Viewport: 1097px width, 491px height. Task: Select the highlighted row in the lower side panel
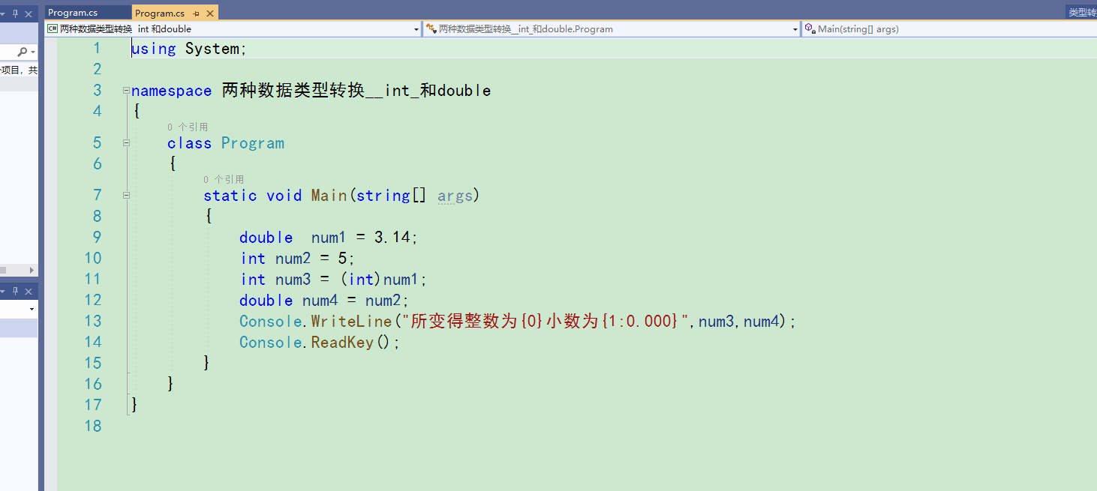tap(19, 328)
